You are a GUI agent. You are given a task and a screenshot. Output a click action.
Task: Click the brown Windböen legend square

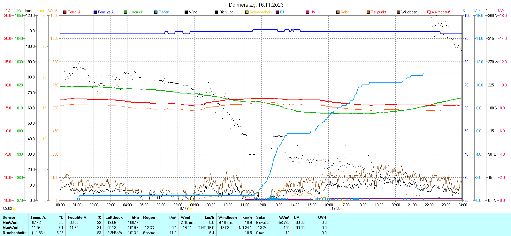pyautogui.click(x=399, y=12)
